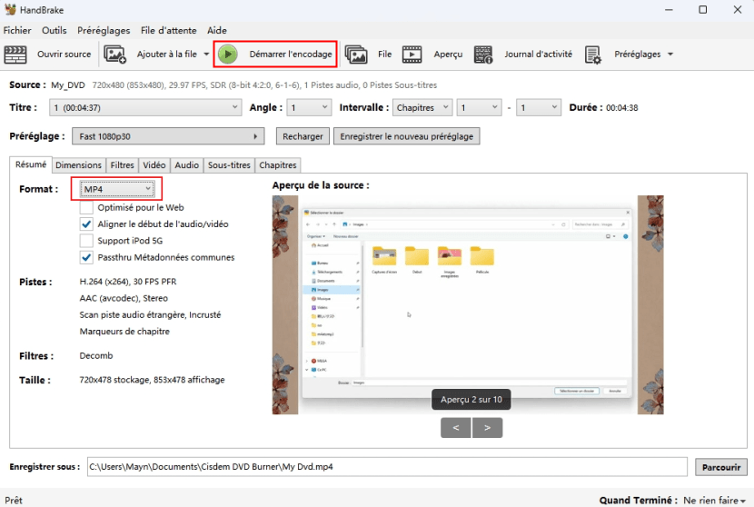Screen dimensions: 754x507
Task: Click the Préréglages toolbar gear document icon
Action: 593,55
